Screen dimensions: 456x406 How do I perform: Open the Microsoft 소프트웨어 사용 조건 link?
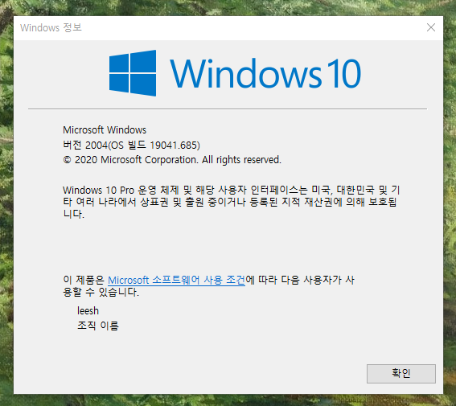(x=176, y=280)
